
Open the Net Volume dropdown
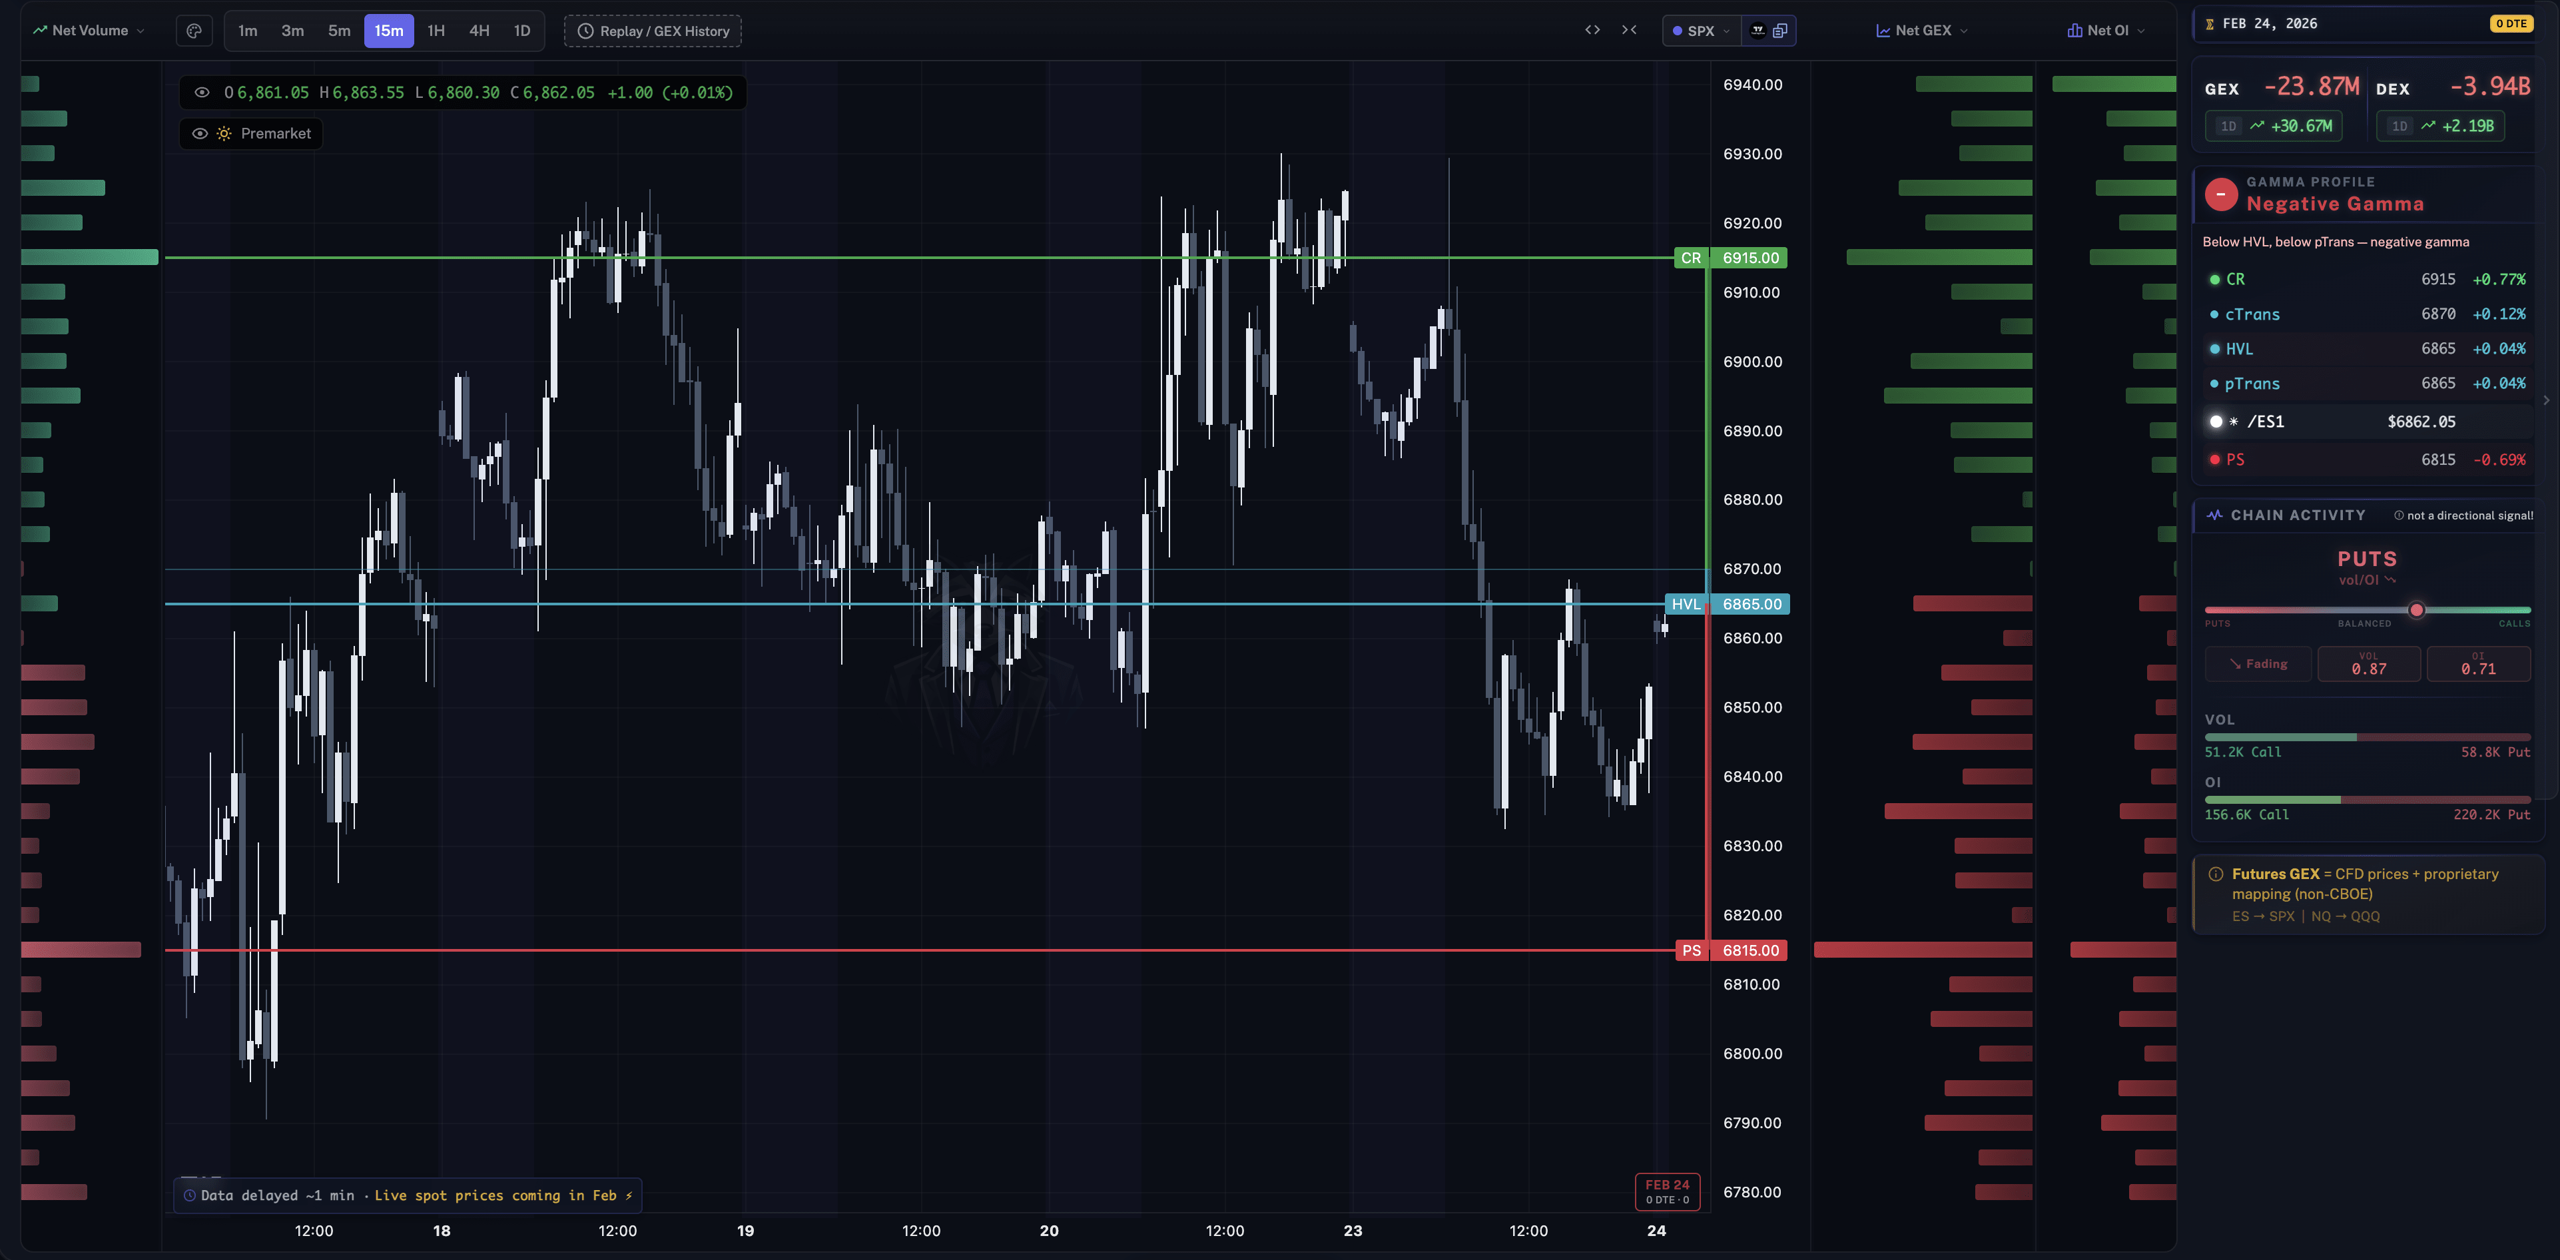tap(89, 31)
